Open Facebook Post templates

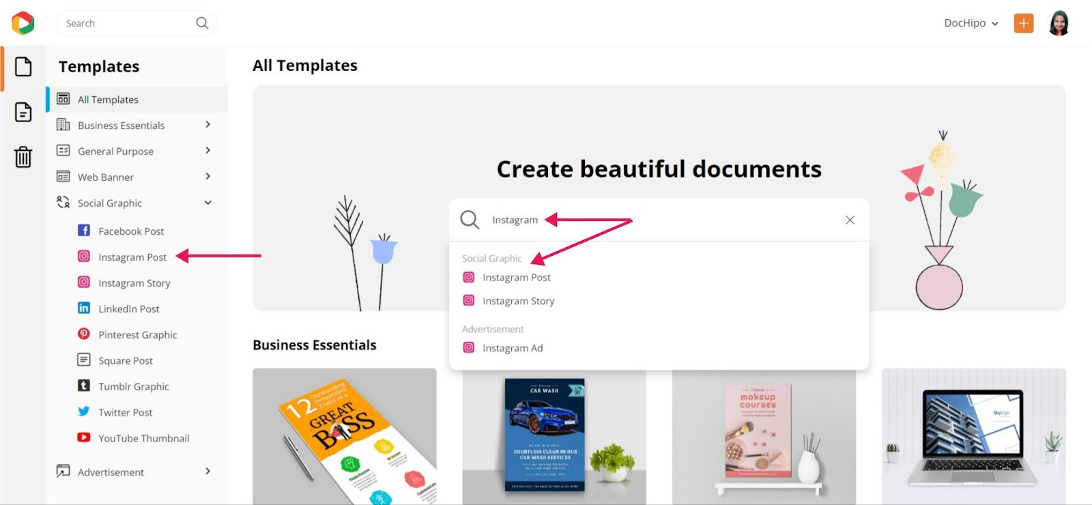131,231
